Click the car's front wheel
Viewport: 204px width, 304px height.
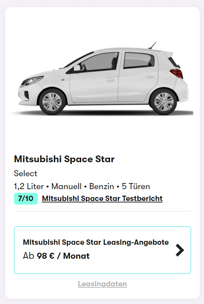coord(52,102)
